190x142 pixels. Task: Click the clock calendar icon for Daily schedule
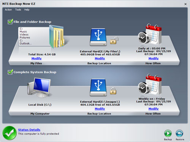[150, 34]
